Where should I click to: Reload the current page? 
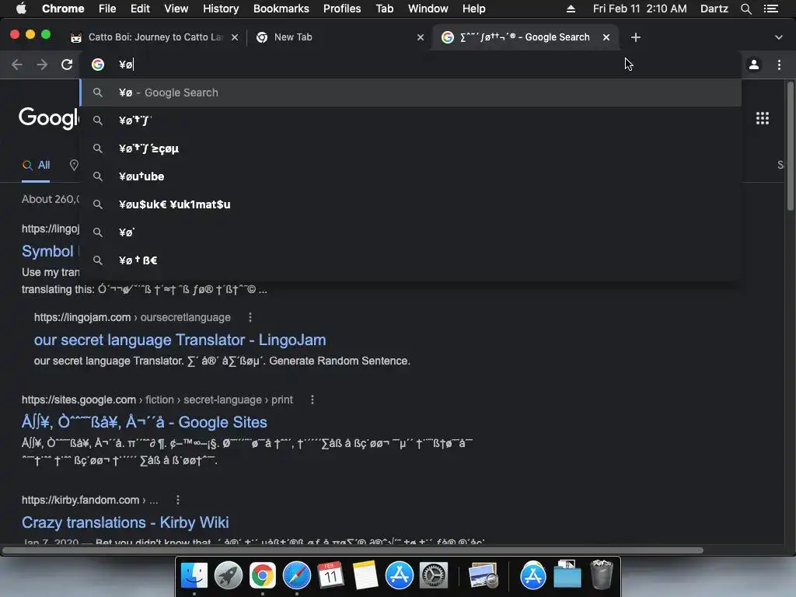pyautogui.click(x=67, y=65)
